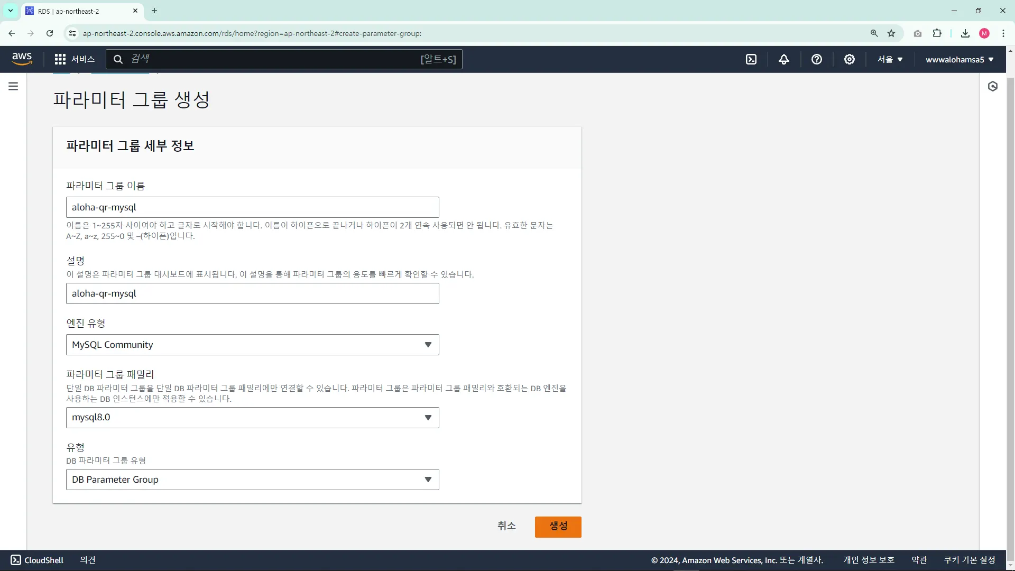Open the AWS settings gear icon
This screenshot has height=571, width=1015.
click(850, 59)
